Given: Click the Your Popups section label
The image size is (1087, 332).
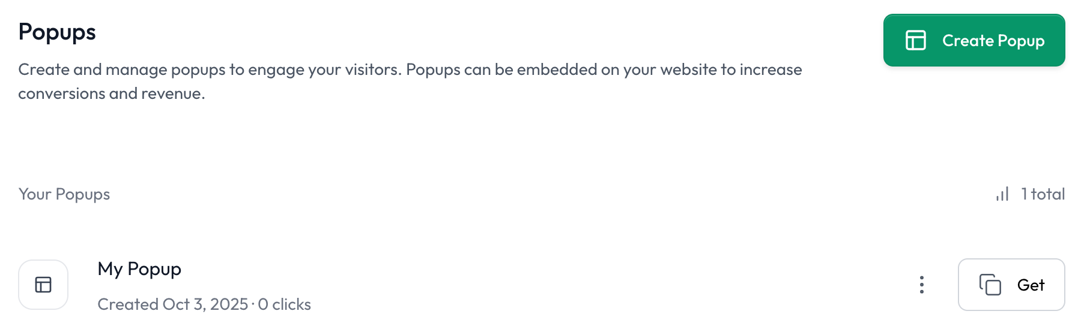Looking at the screenshot, I should [x=64, y=194].
